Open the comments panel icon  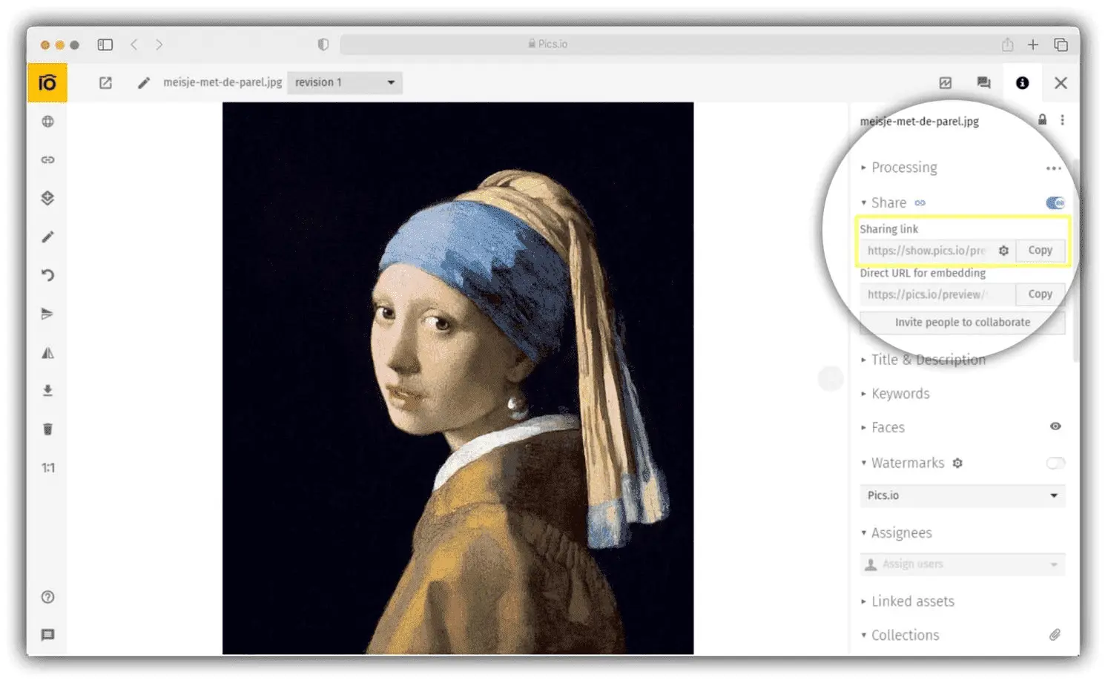[x=983, y=83]
